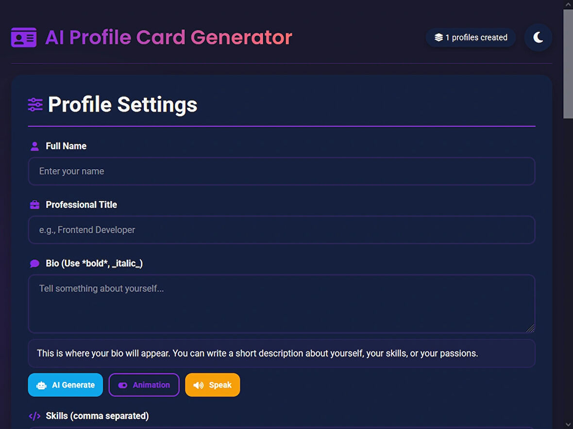Click the Bio textarea resize handle

[x=530, y=328]
